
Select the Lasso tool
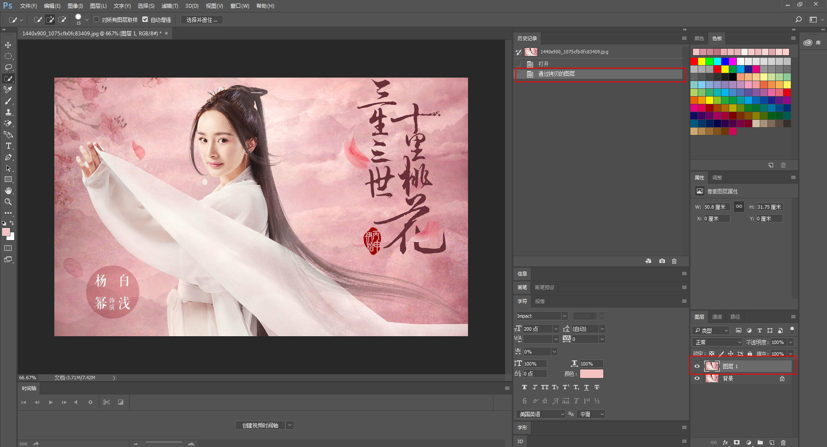click(x=8, y=67)
